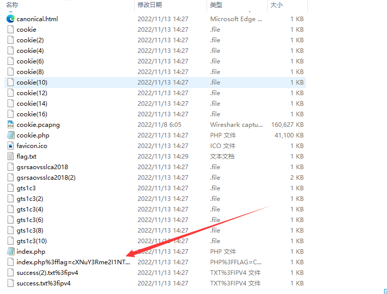Click the cookie.php file icon

(x=11, y=135)
